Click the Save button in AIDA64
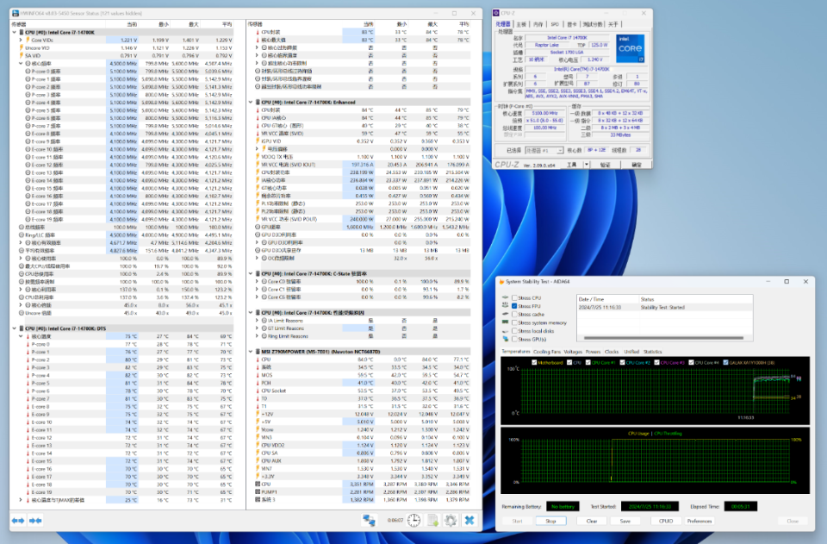 (625, 521)
